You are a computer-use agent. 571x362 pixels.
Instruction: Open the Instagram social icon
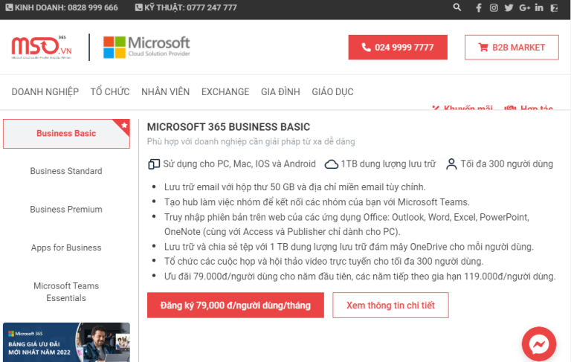pyautogui.click(x=494, y=7)
